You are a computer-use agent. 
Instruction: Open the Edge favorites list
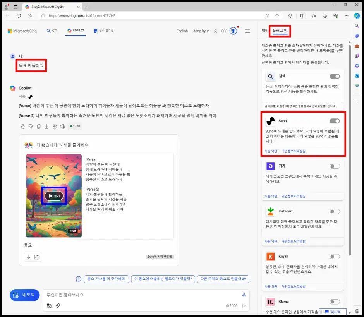coord(313,16)
